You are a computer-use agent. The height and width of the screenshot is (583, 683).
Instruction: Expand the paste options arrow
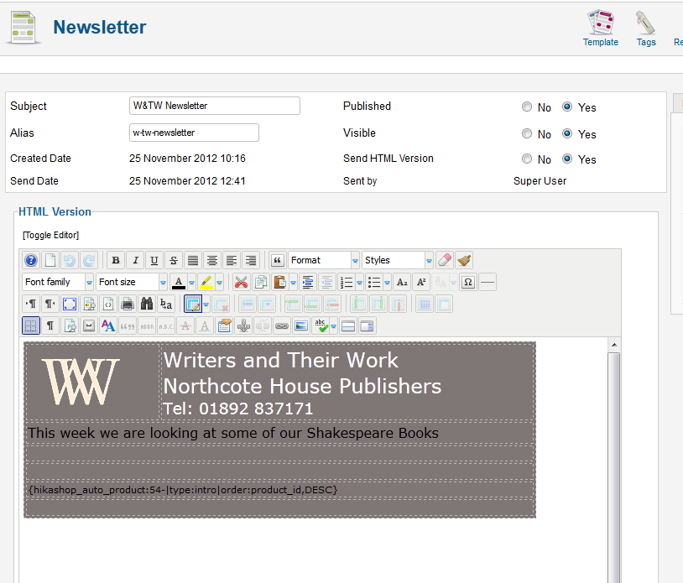tap(293, 283)
